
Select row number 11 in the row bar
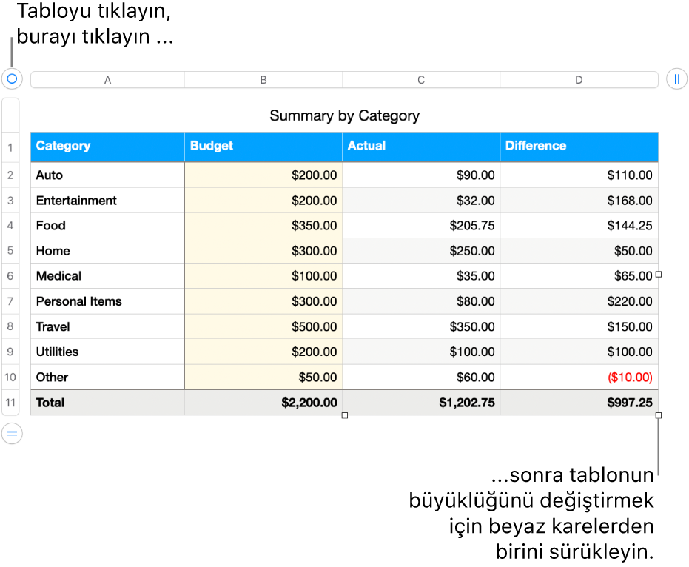(11, 403)
